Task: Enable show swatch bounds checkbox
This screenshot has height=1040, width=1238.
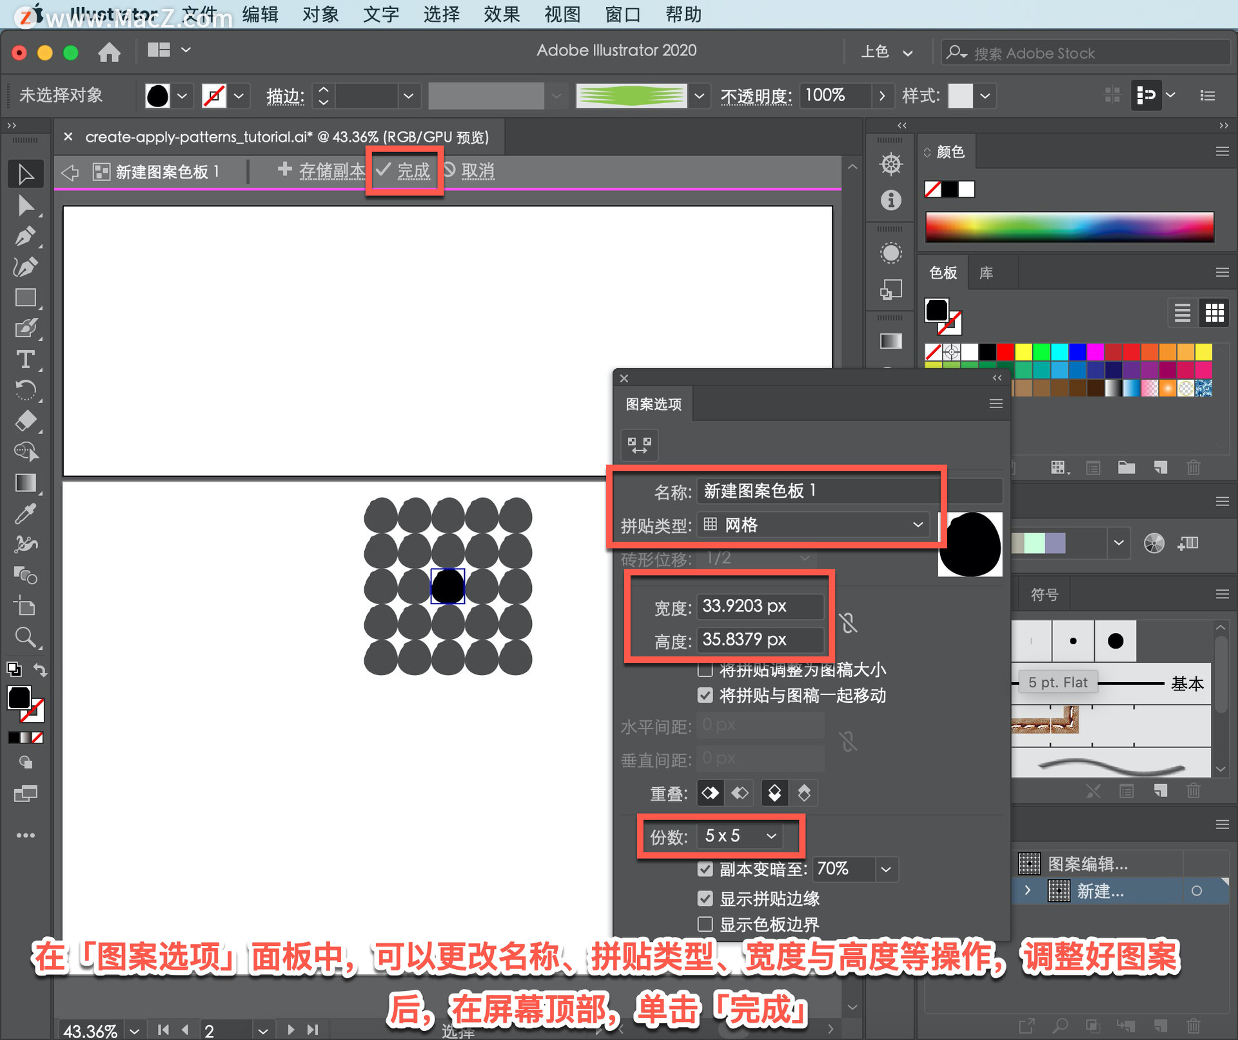Action: [x=705, y=924]
